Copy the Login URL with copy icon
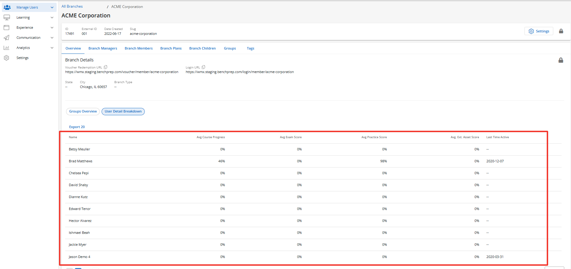571x269 pixels. 203,67
